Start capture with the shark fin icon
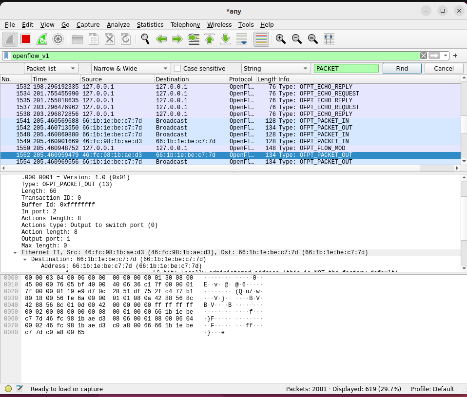Viewport: 467px width, 397px height. [x=10, y=39]
